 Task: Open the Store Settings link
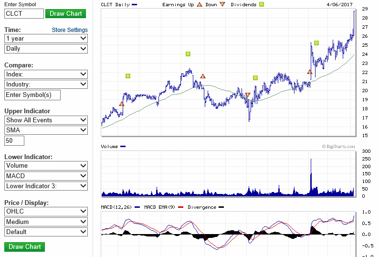pyautogui.click(x=70, y=30)
